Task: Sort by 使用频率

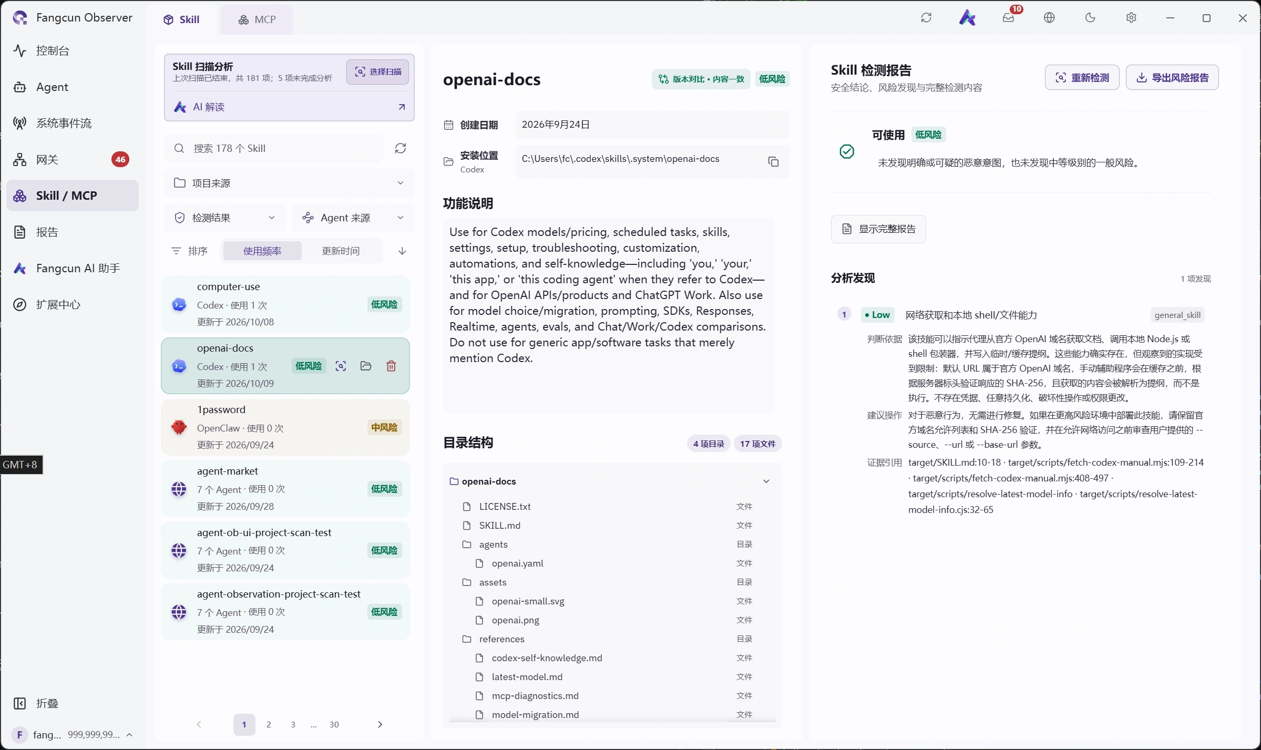Action: (x=262, y=251)
